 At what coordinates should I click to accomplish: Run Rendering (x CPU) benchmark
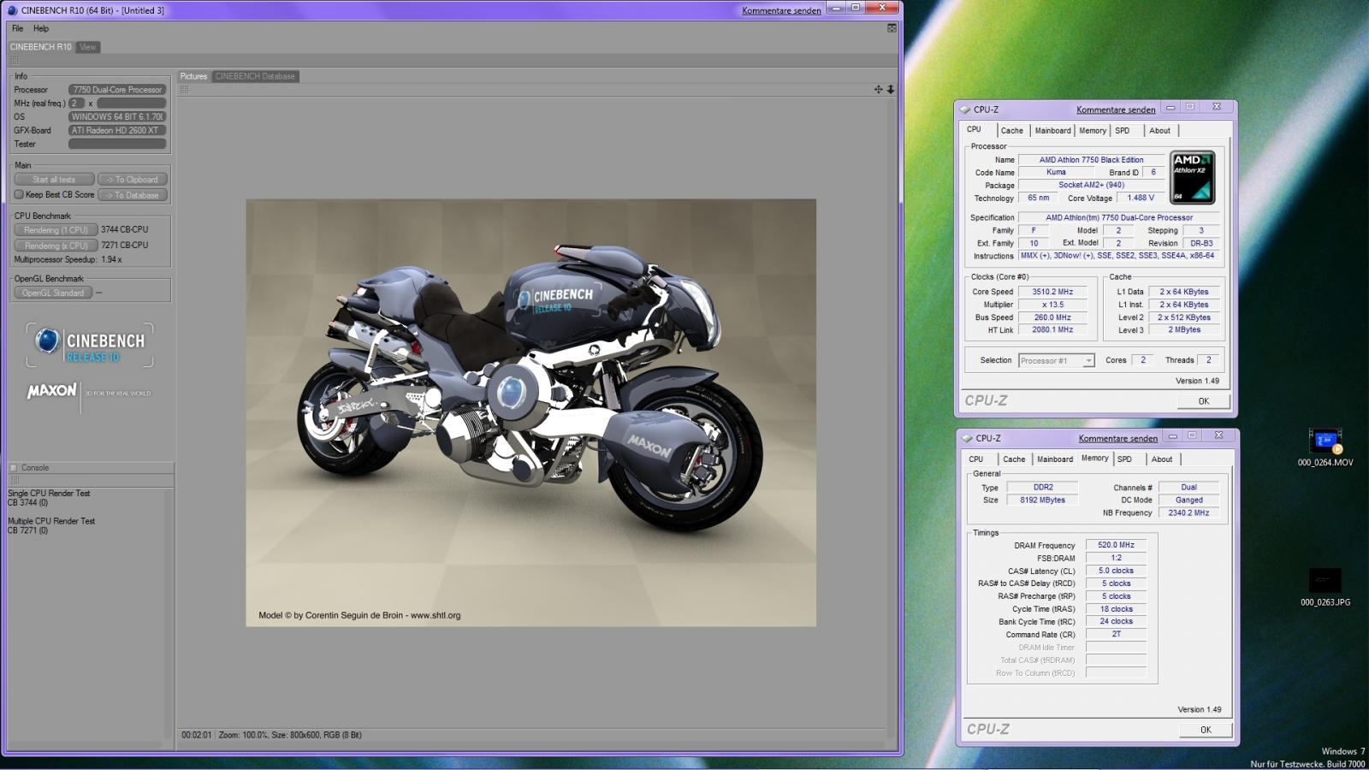pos(56,246)
